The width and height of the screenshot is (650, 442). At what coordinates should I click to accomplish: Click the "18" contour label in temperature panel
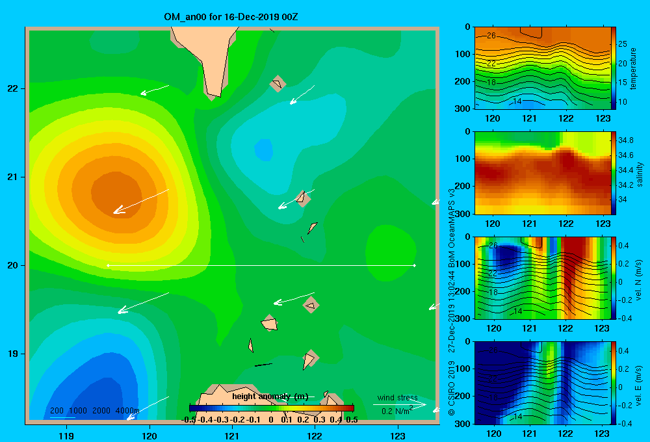pos(491,83)
